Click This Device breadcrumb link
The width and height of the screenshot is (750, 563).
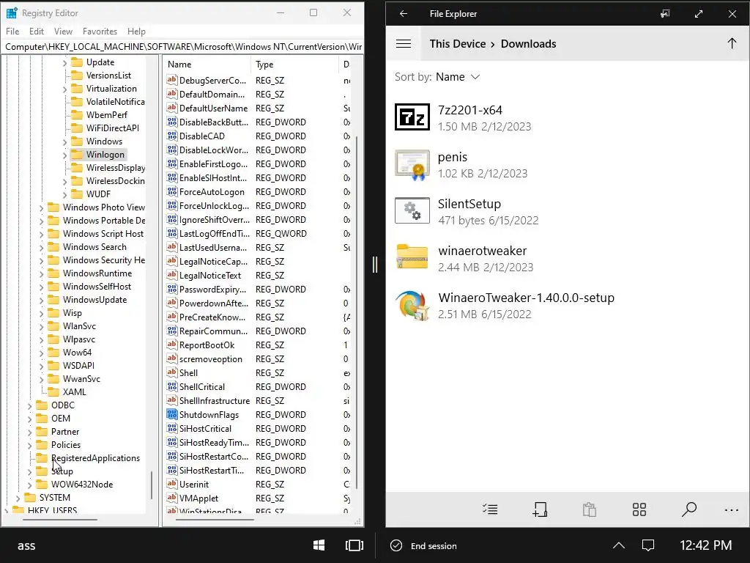tap(457, 43)
